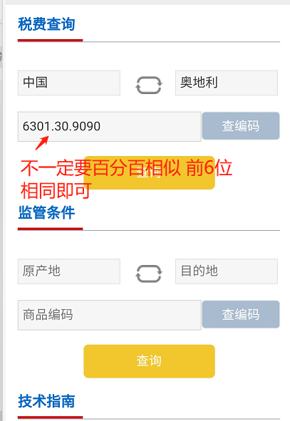Click the red 相同即可 annotation line
290x421 pixels.
point(56,191)
